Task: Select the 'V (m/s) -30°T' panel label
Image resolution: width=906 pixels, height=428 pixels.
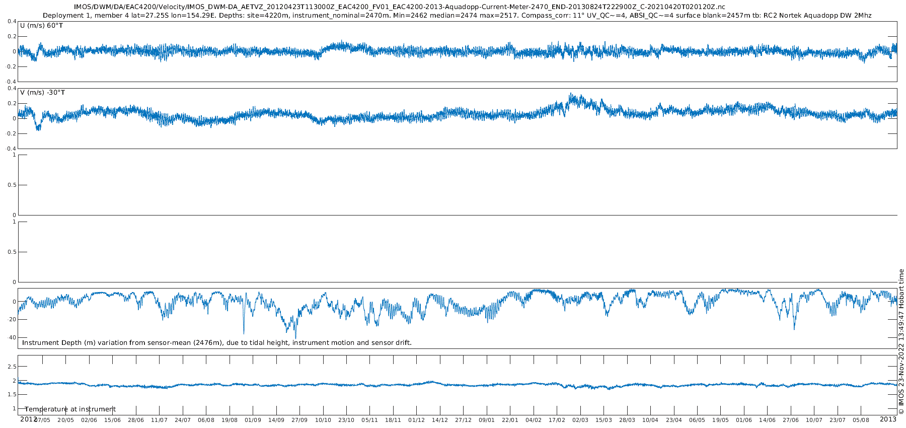Action: (x=43, y=93)
